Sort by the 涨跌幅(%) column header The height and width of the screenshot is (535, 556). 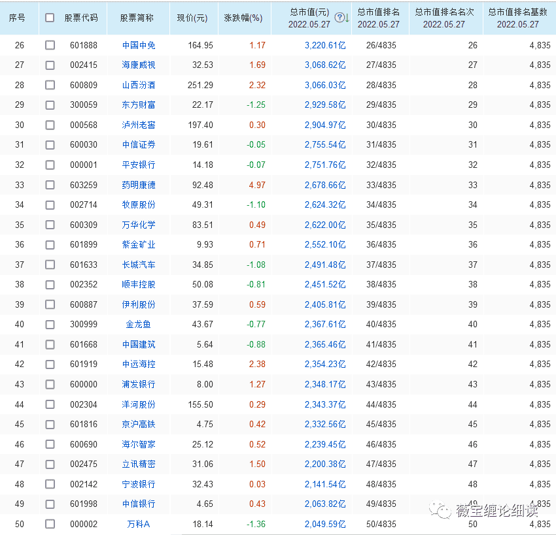(x=243, y=18)
